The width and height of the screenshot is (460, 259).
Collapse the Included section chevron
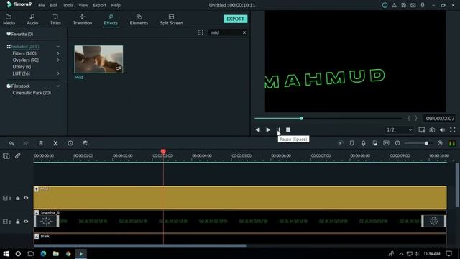pyautogui.click(x=58, y=46)
